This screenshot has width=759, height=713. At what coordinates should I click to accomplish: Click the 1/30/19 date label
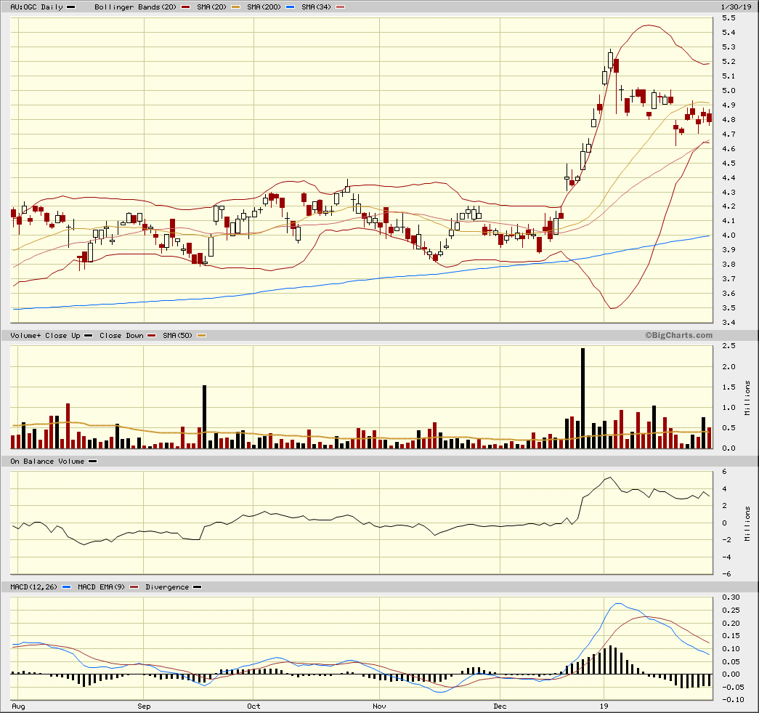pyautogui.click(x=736, y=7)
